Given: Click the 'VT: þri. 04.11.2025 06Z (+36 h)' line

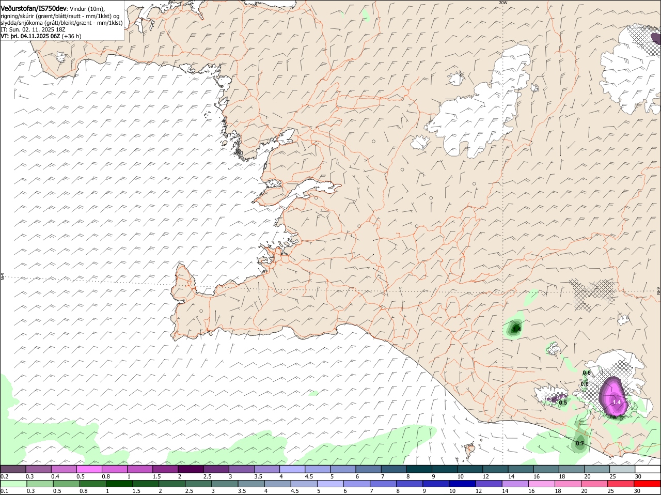Looking at the screenshot, I should click(x=41, y=36).
